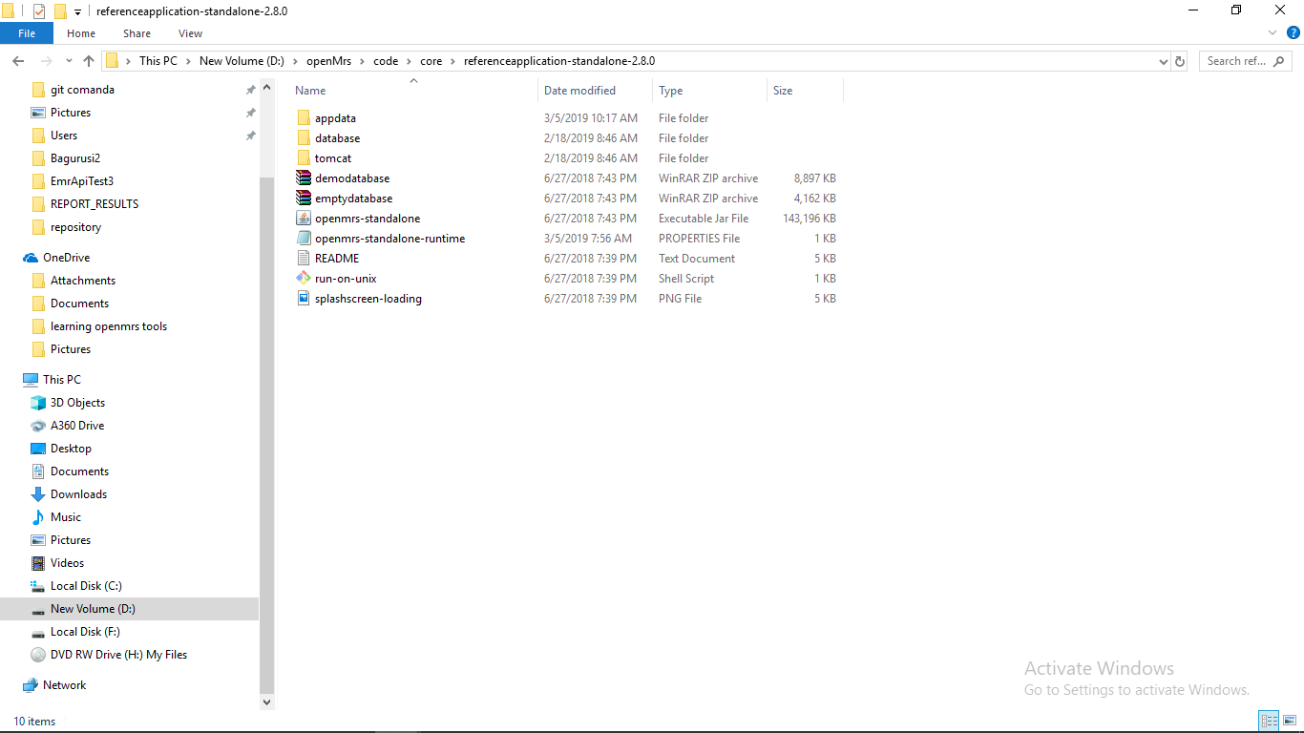Viewport: 1304px width, 733px height.
Task: Navigate to 'New Volume (D:)' breadcrumb
Action: [242, 61]
